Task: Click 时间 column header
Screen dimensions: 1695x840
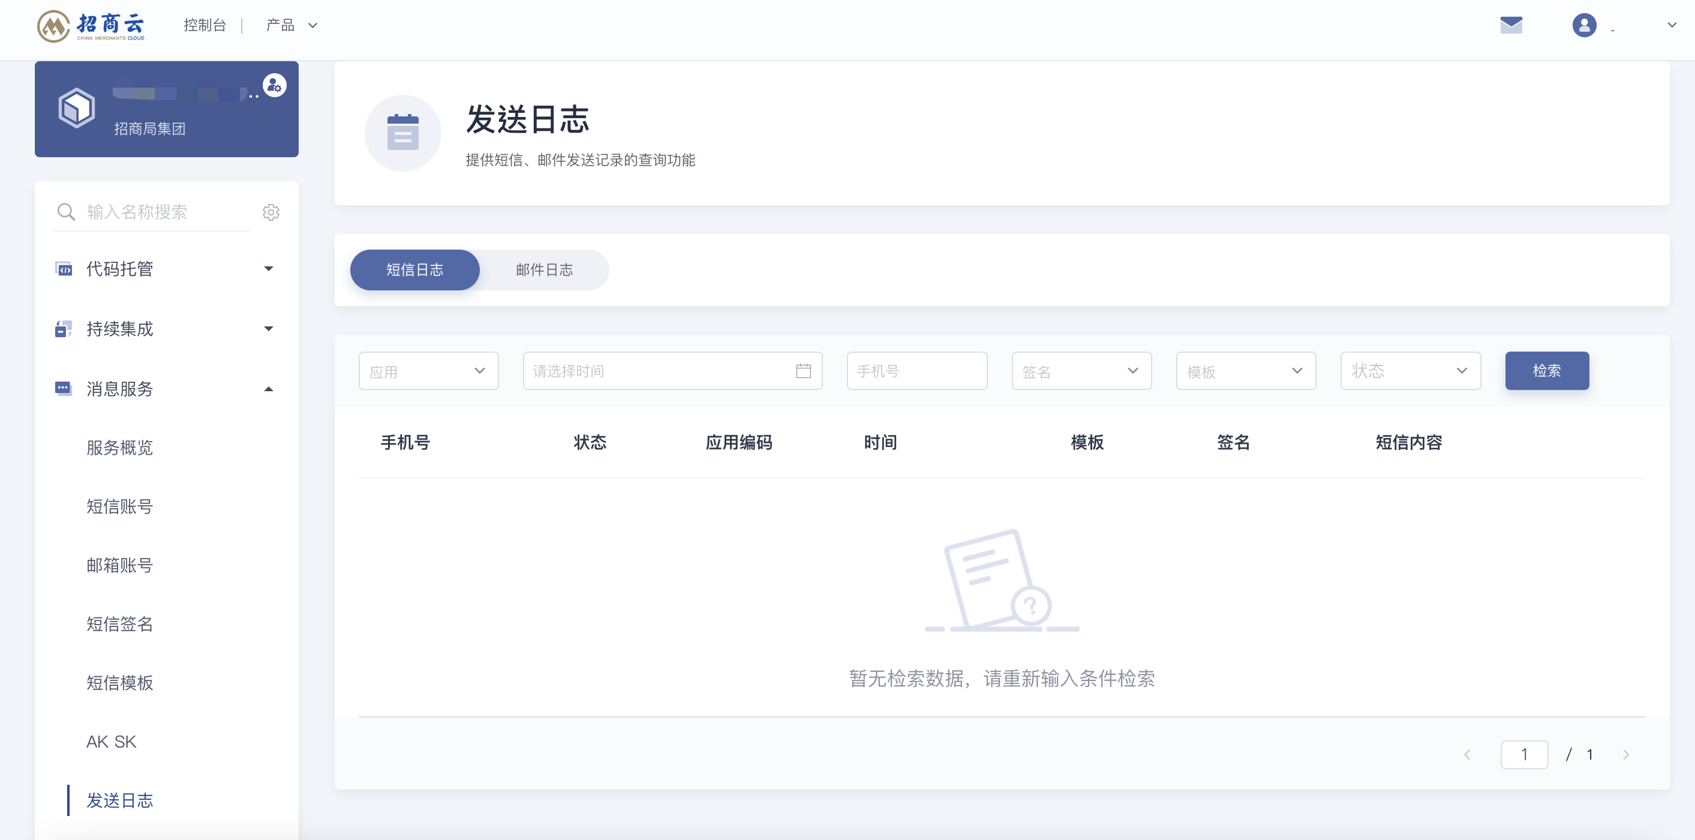Action: pyautogui.click(x=880, y=442)
